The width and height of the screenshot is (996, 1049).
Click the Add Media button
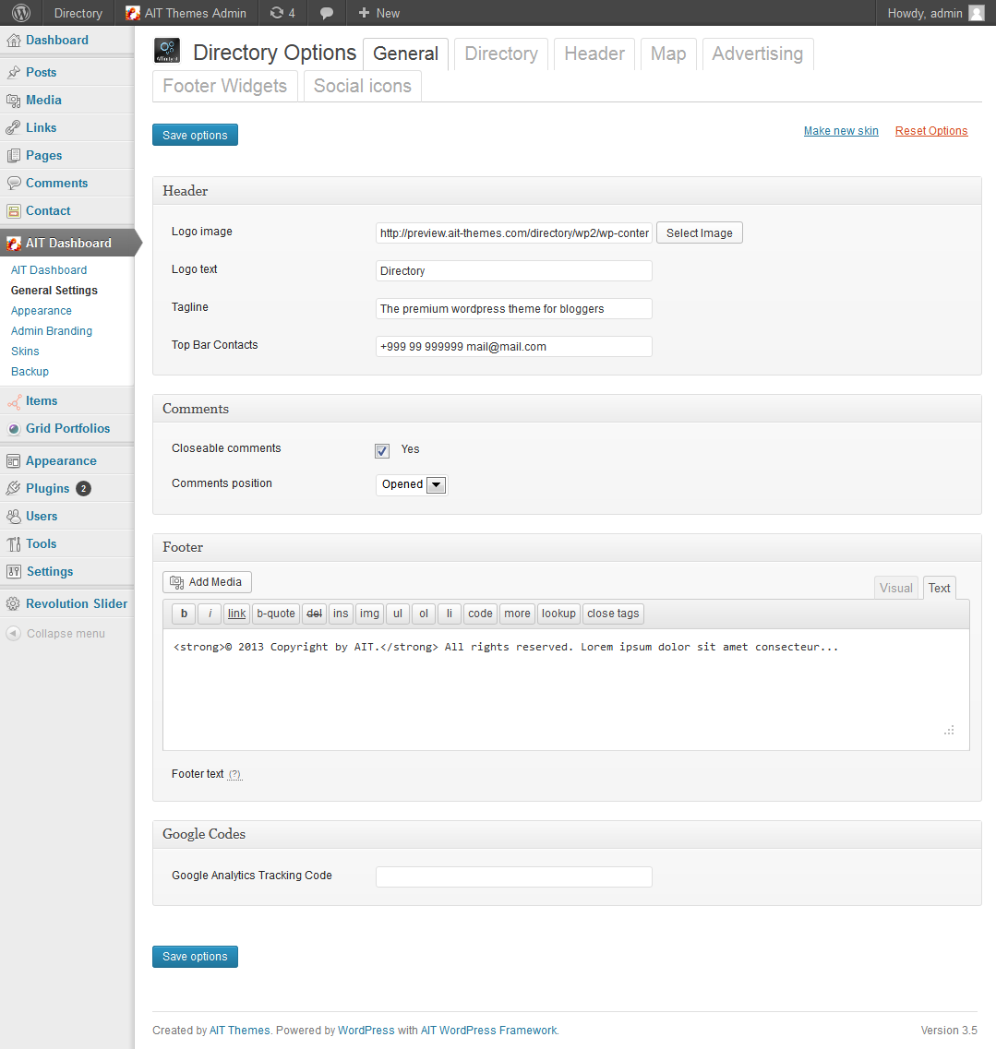pos(207,582)
